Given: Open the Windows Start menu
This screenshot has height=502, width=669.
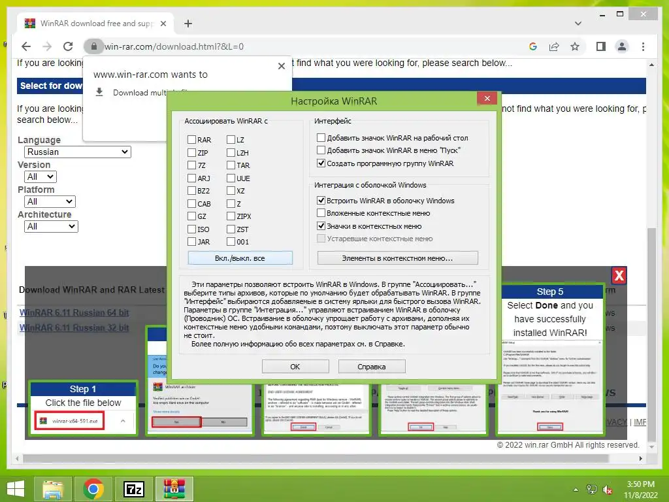Looking at the screenshot, I should point(16,489).
